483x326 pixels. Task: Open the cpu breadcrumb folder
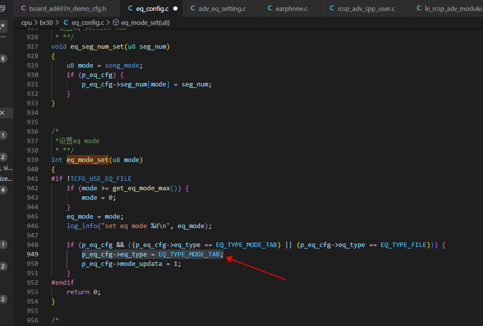(x=26, y=22)
